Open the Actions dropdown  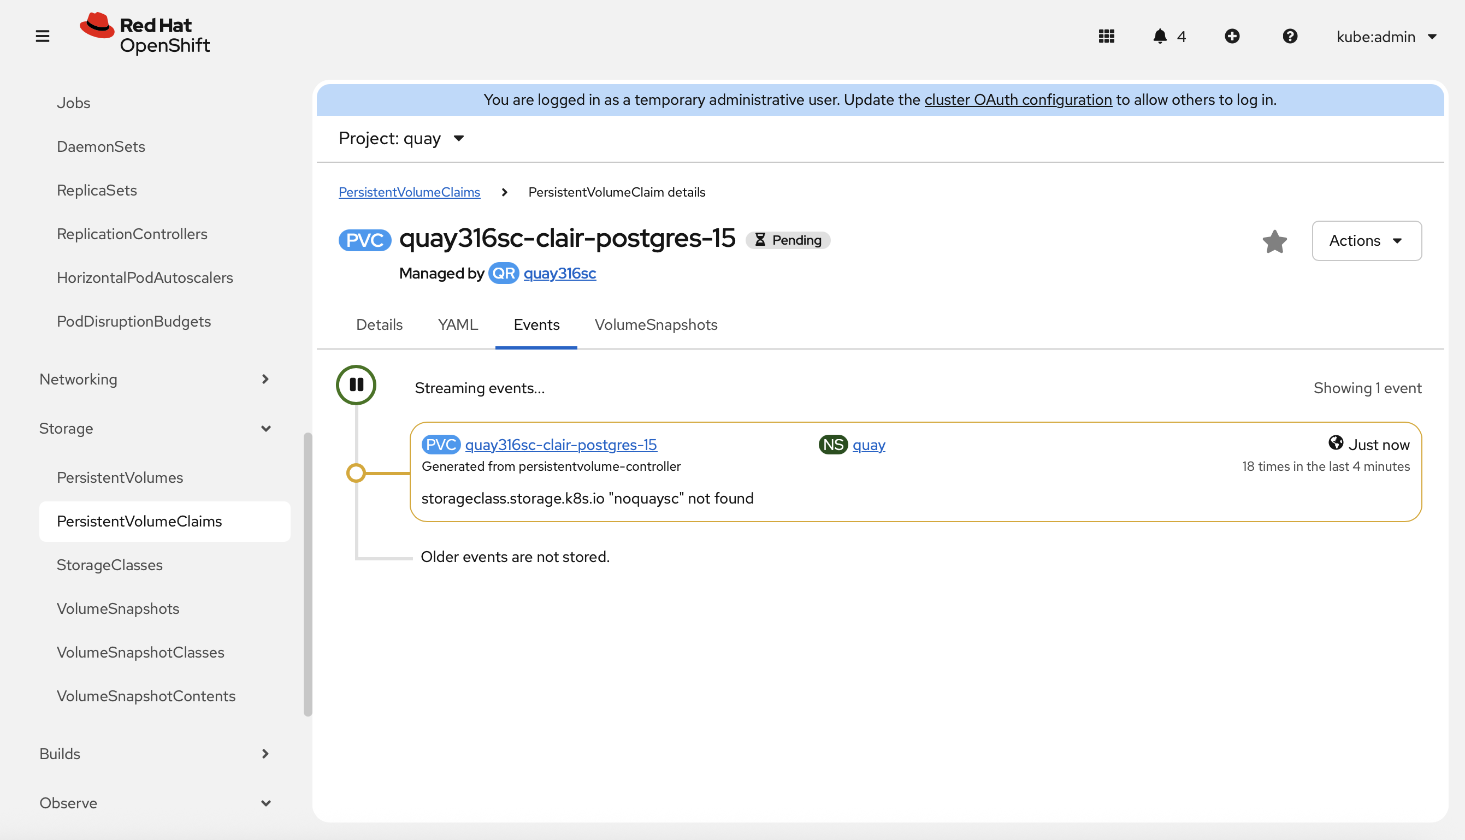1366,240
